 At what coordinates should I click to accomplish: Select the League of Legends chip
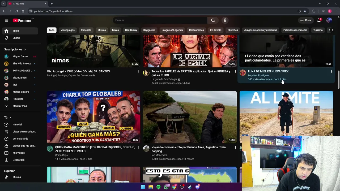coord(172,30)
